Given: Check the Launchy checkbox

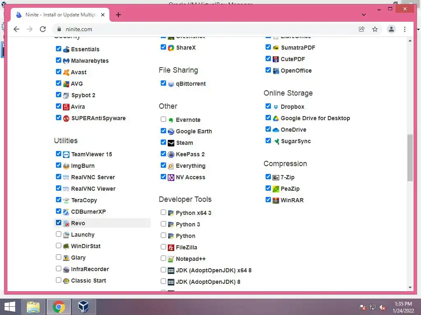Looking at the screenshot, I should 58,234.
